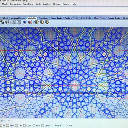Click the add viewport tab icon beside Right
The width and height of the screenshot is (128, 128).
click(9, 120)
